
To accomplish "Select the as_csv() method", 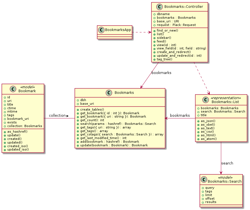I will [207, 132].
